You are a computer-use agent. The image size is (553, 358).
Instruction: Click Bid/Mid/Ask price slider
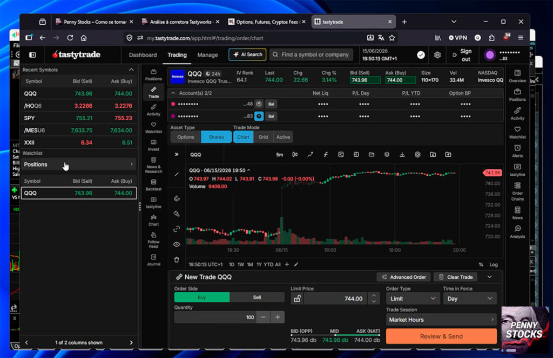pos(335,335)
